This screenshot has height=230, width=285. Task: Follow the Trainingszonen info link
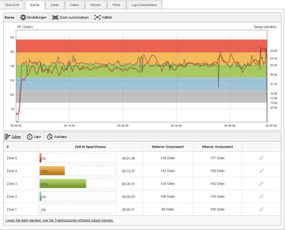click(x=59, y=220)
